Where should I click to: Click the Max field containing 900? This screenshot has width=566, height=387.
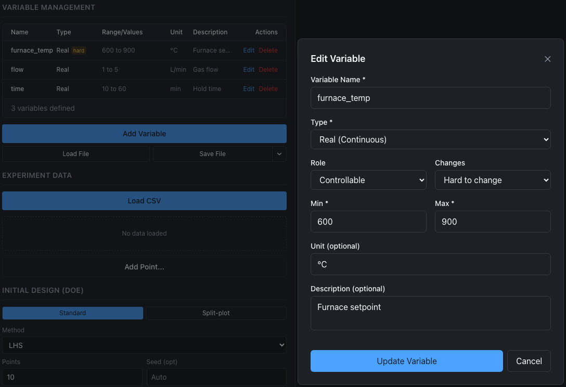492,222
